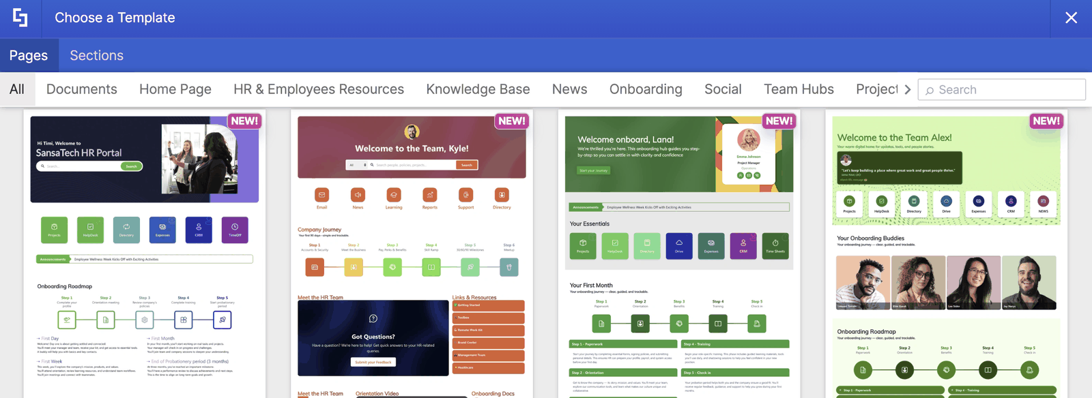Click 'Got Questions?' text in Kyle template
The width and height of the screenshot is (1092, 398).
tap(373, 337)
